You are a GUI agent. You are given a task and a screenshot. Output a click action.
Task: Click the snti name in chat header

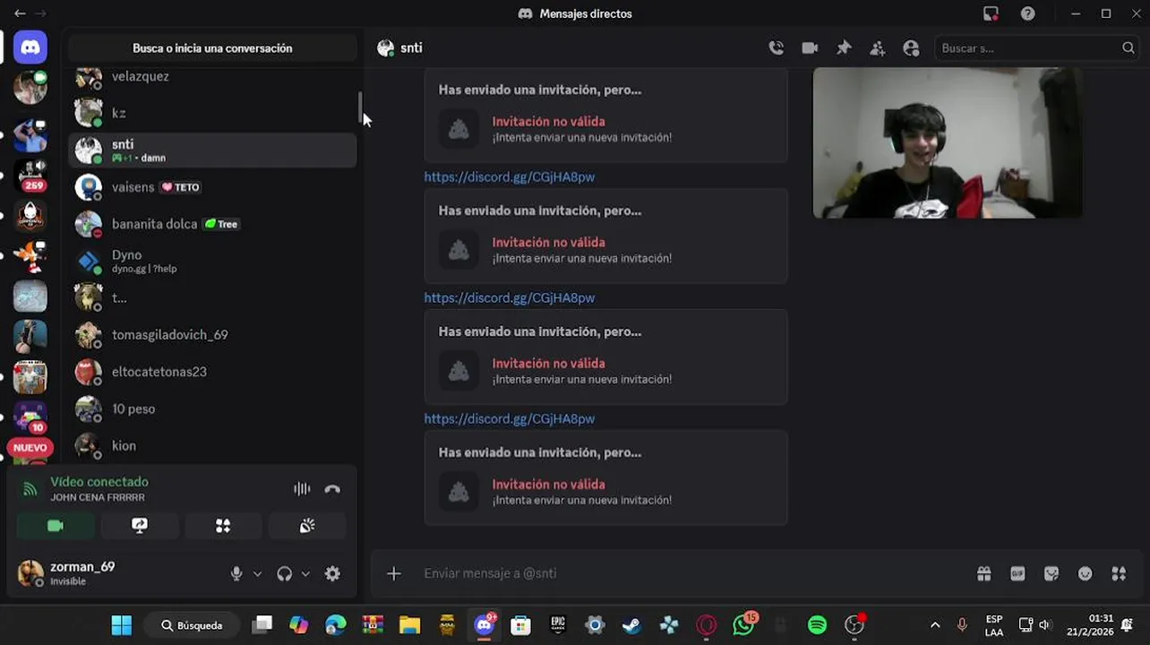[411, 48]
